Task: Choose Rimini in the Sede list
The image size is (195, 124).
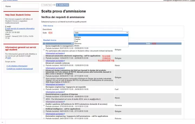Action: 101,46
